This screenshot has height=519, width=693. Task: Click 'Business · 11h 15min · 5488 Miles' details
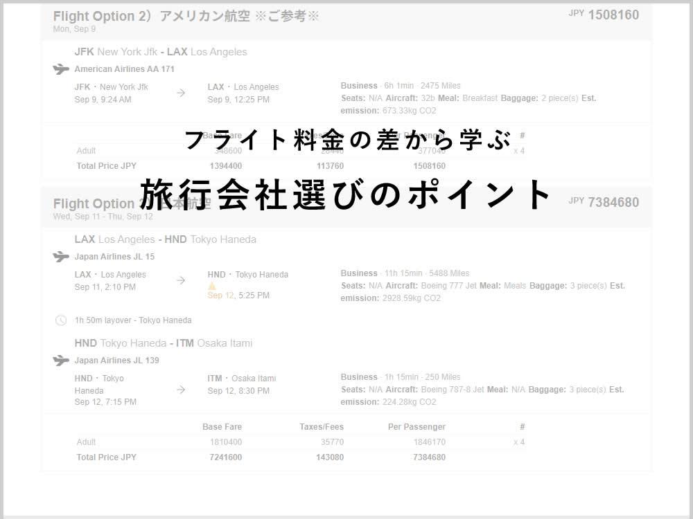tap(405, 273)
